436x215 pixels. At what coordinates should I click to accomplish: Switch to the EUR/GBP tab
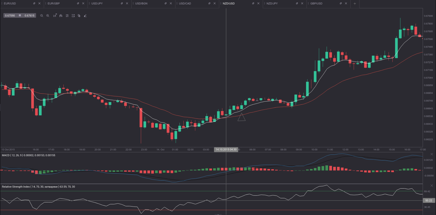[x=54, y=3]
